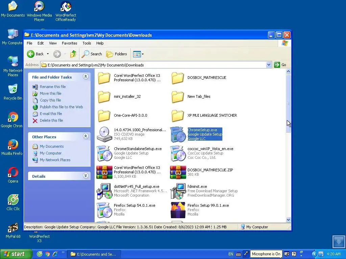Click Copy this file link
The height and width of the screenshot is (259, 346).
coord(50,100)
